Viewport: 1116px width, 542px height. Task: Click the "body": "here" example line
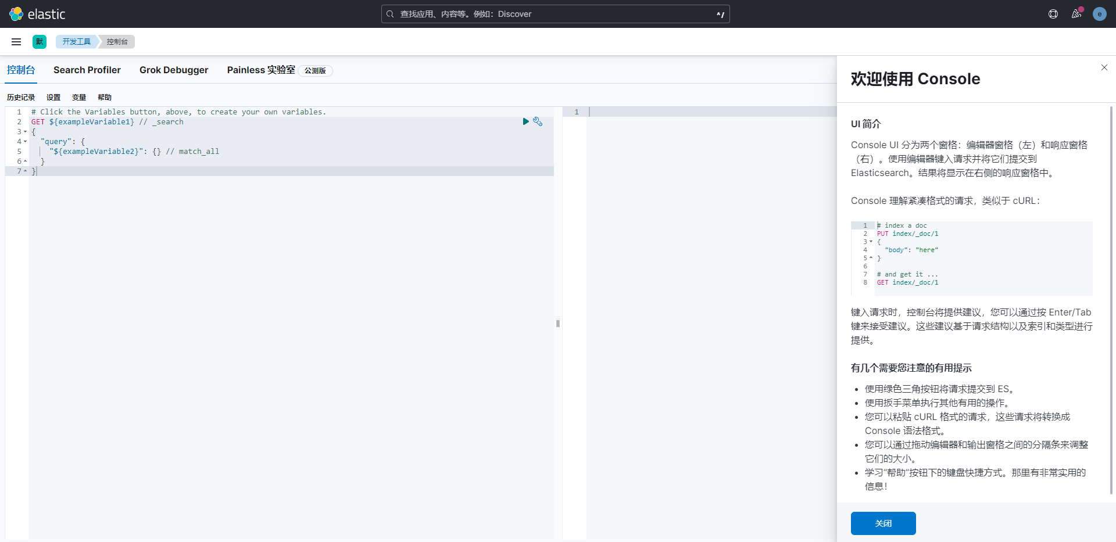tap(911, 250)
